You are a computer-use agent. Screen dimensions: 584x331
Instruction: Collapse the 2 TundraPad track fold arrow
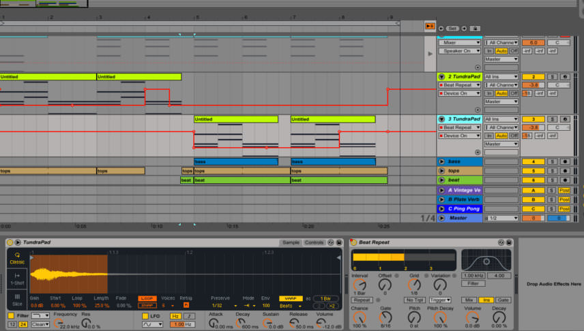441,76
